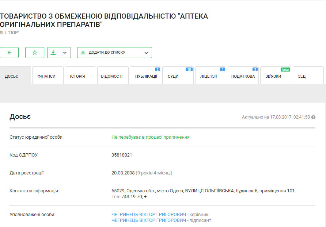
Task: Open the Історія tab
Action: click(77, 76)
